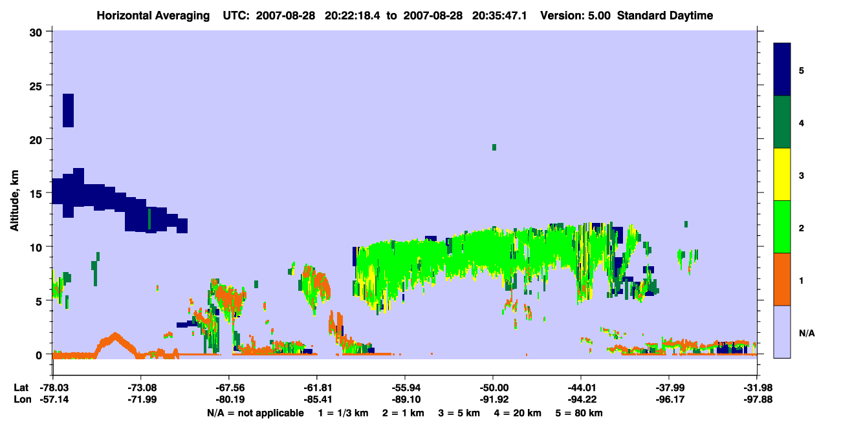Screen dimensions: 841x431
Task: Click the 'Lat' row label
Action: [21, 388]
